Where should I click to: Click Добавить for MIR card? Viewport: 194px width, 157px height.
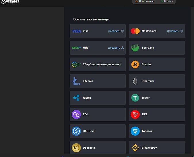pyautogui.click(x=116, y=48)
